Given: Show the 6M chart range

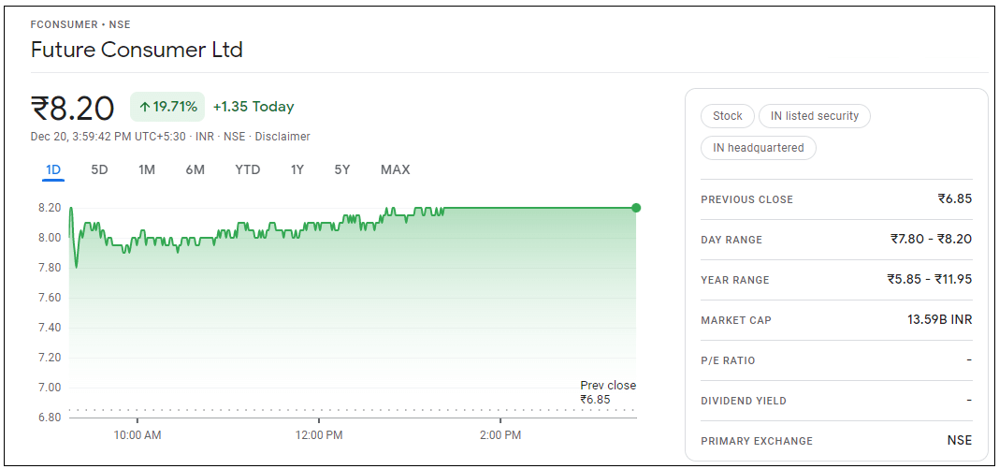Looking at the screenshot, I should tap(195, 169).
